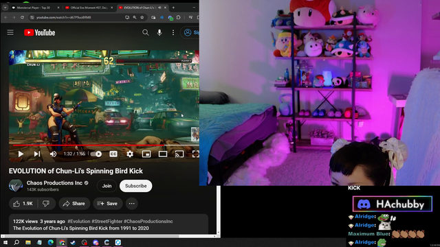The image size is (440, 247).
Task: Start voice search with the microphone icon
Action: pyautogui.click(x=159, y=32)
